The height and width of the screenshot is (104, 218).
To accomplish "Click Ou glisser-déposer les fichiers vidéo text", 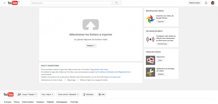I will (91, 40).
